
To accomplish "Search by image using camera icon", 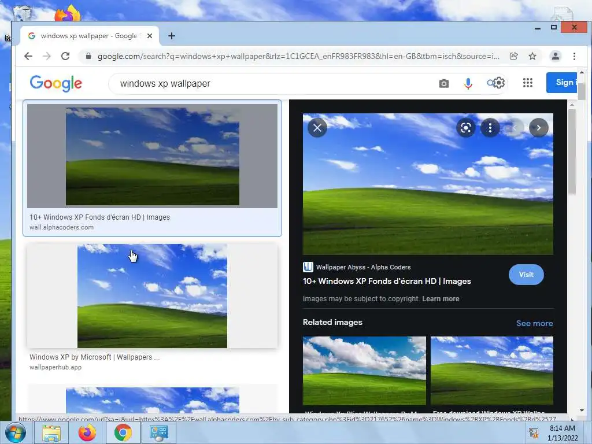I will tap(444, 83).
